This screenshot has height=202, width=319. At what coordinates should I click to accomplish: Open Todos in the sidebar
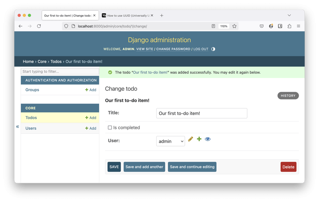click(31, 118)
